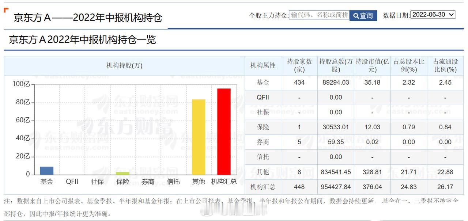Image resolution: width=468 pixels, height=221 pixels.
Task: Click the 12.03 insurance market value cell
Action: [372, 127]
